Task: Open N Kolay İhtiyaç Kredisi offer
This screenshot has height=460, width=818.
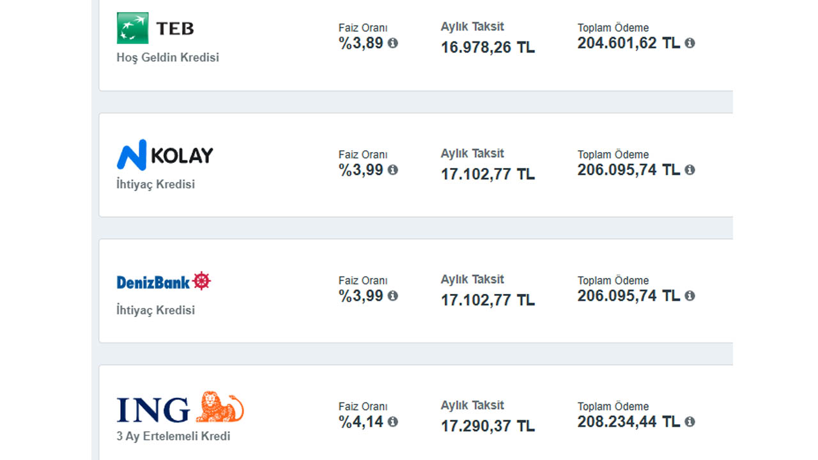Action: [155, 184]
